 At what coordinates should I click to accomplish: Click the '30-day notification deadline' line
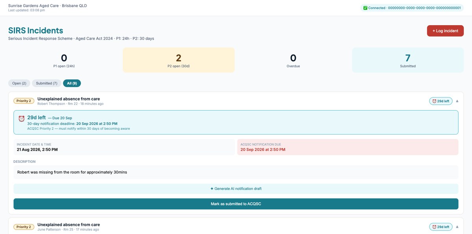tap(72, 124)
